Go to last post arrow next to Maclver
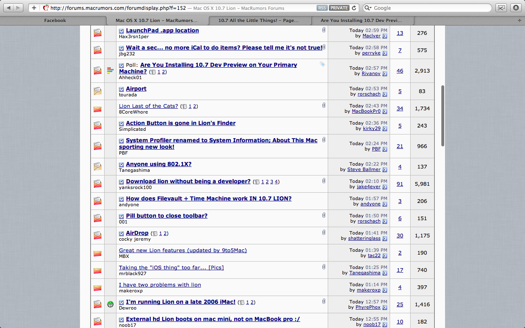The width and height of the screenshot is (525, 328). tap(385, 36)
